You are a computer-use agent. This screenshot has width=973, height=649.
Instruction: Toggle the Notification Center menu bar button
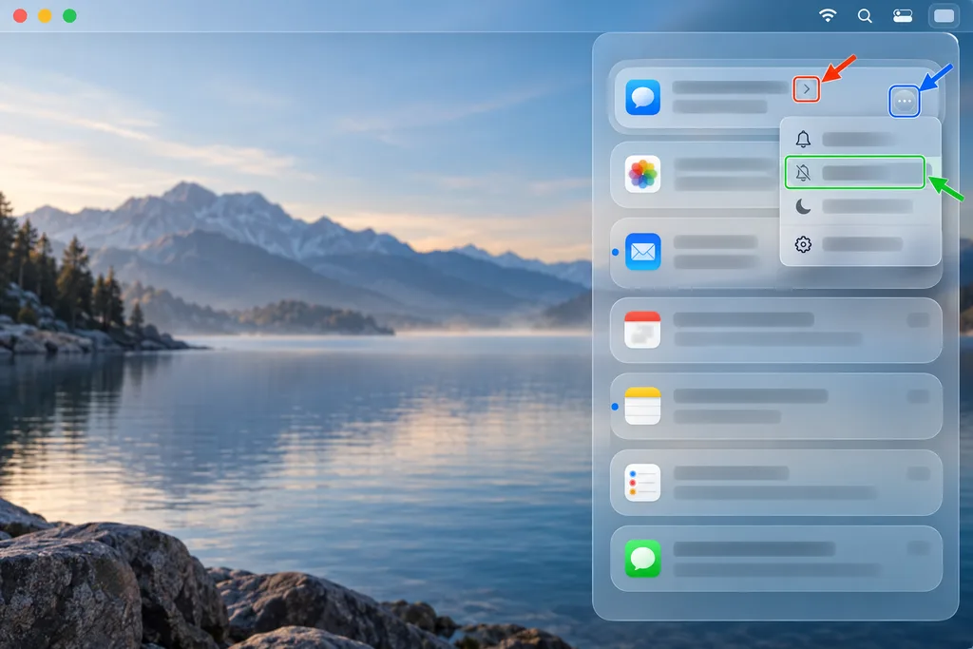tap(944, 16)
